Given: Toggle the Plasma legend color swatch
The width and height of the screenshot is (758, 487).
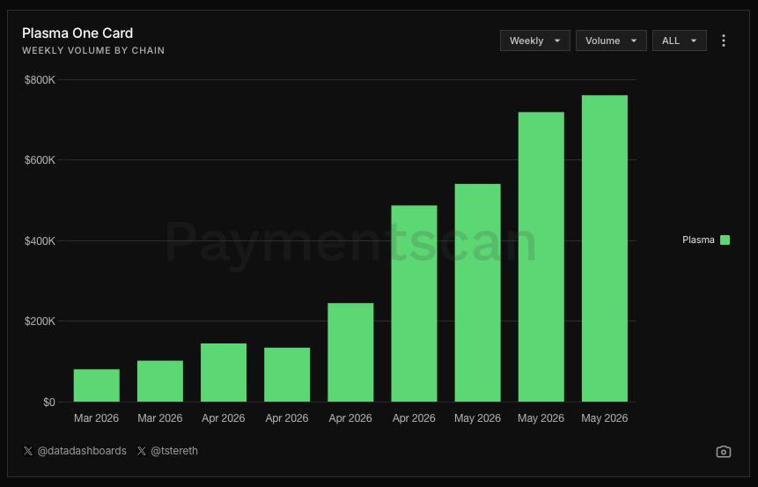Looking at the screenshot, I should (x=725, y=240).
